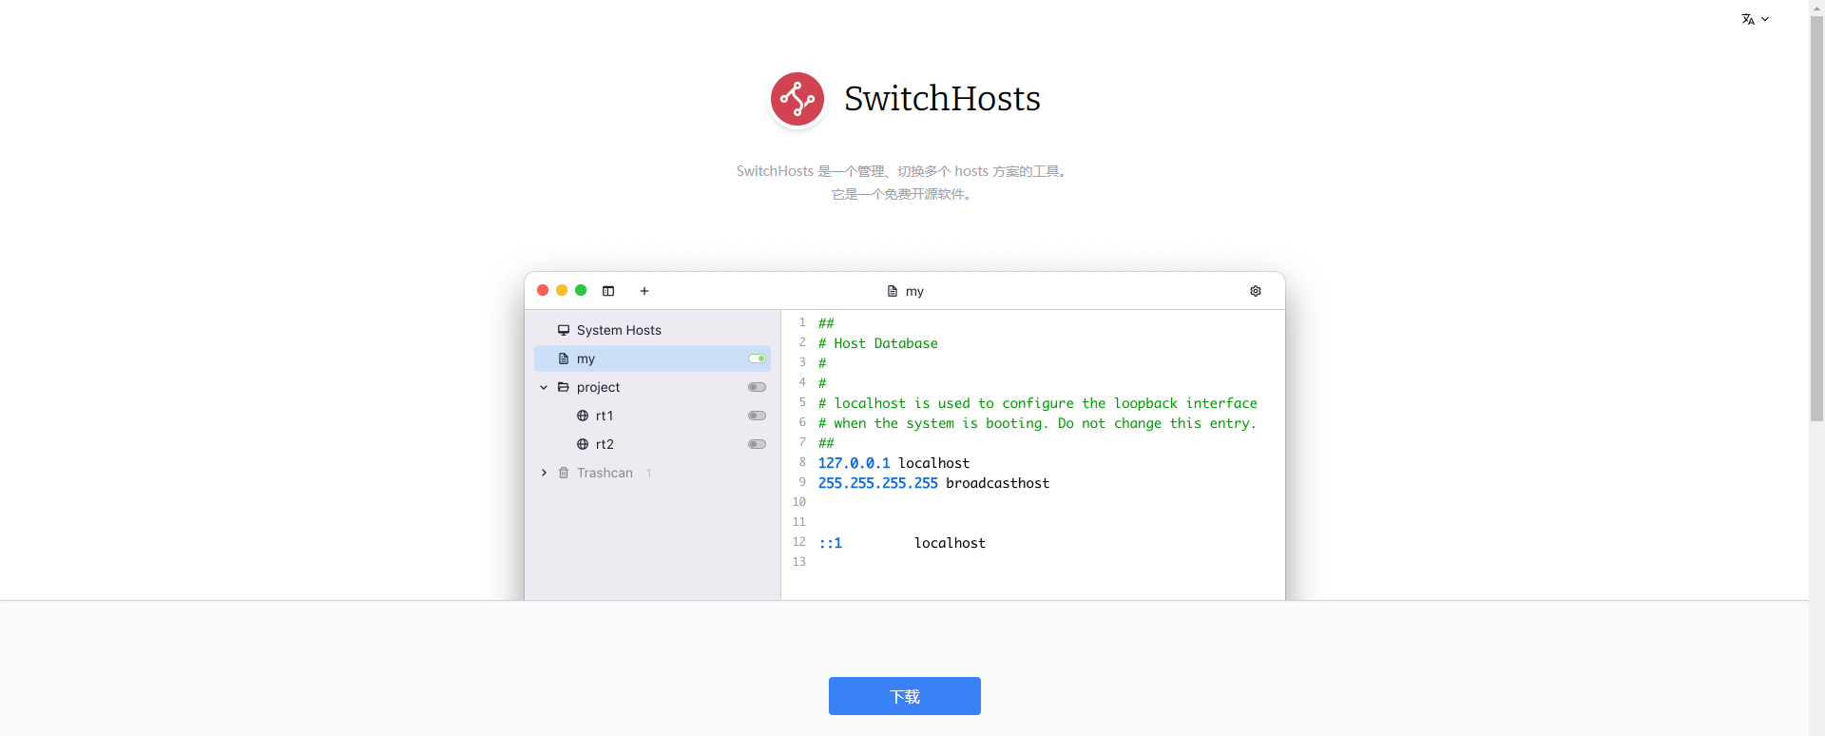Click the 'my' title in window header
Screen dimensions: 1825x736
[914, 291]
